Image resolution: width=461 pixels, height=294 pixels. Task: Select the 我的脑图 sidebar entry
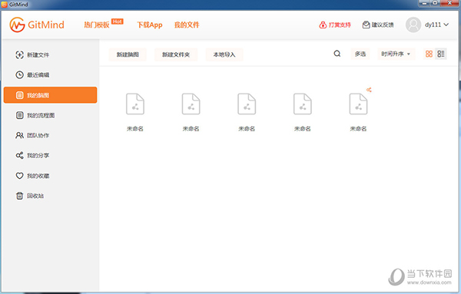[50, 95]
